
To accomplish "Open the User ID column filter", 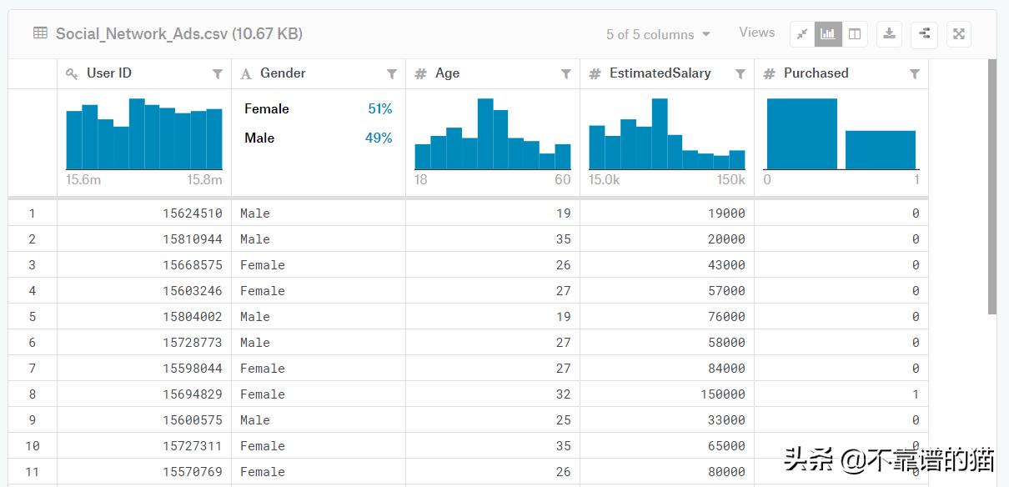I will pyautogui.click(x=218, y=74).
